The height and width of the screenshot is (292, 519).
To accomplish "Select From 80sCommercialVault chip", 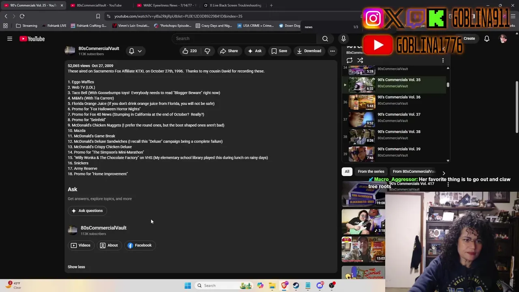I will [x=414, y=172].
